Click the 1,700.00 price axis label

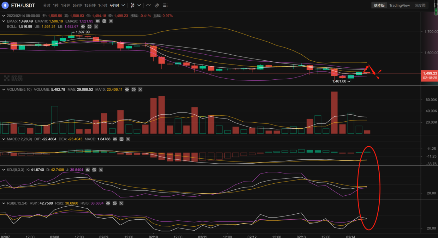[x=431, y=31]
